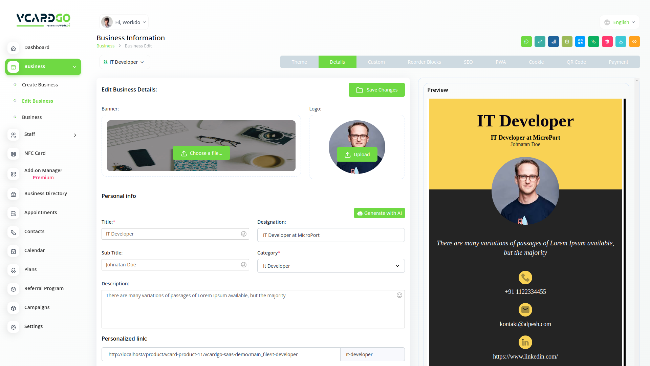Click the teal copy link icon

[540, 42]
